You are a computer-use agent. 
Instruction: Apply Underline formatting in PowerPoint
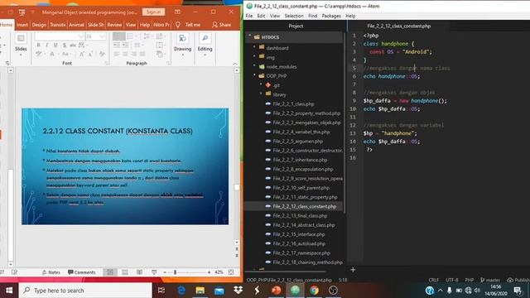pyautogui.click(x=55, y=45)
